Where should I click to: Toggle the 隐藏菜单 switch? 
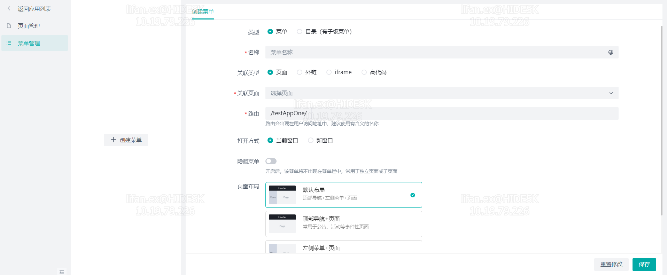pos(271,161)
